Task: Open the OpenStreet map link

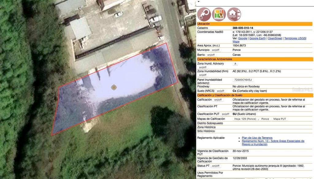Action: [x=275, y=38]
